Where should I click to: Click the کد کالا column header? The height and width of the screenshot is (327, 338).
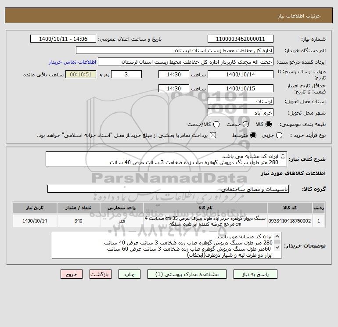point(290,208)
